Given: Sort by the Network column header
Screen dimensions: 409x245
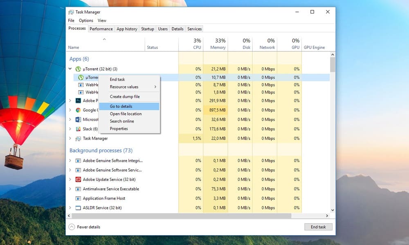Looking at the screenshot, I should pyautogui.click(x=265, y=44).
